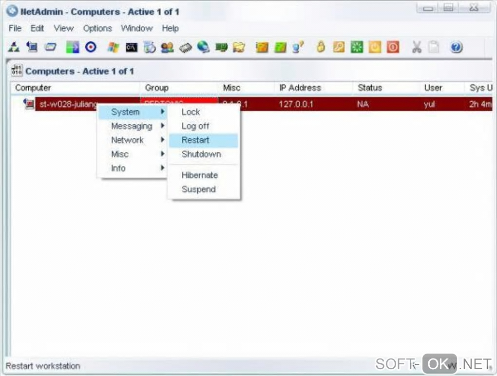Expand the Network submenu
The height and width of the screenshot is (376, 497).
pos(133,140)
